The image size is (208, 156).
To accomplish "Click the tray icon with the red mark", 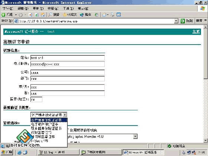I will pyautogui.click(x=194, y=152).
